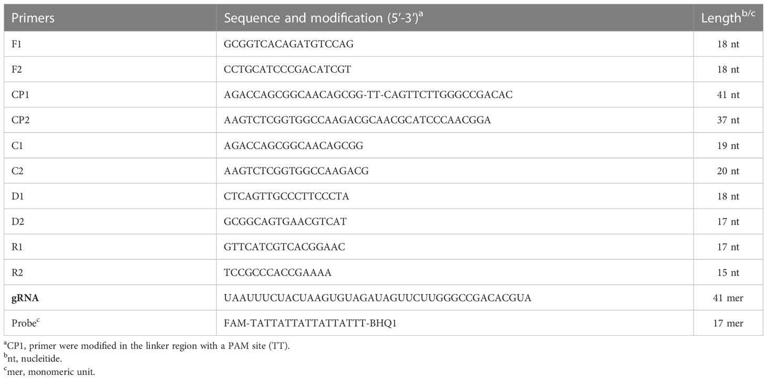Click the 17 mer length for Probe
This screenshot has height=380, width=767.
click(x=728, y=323)
